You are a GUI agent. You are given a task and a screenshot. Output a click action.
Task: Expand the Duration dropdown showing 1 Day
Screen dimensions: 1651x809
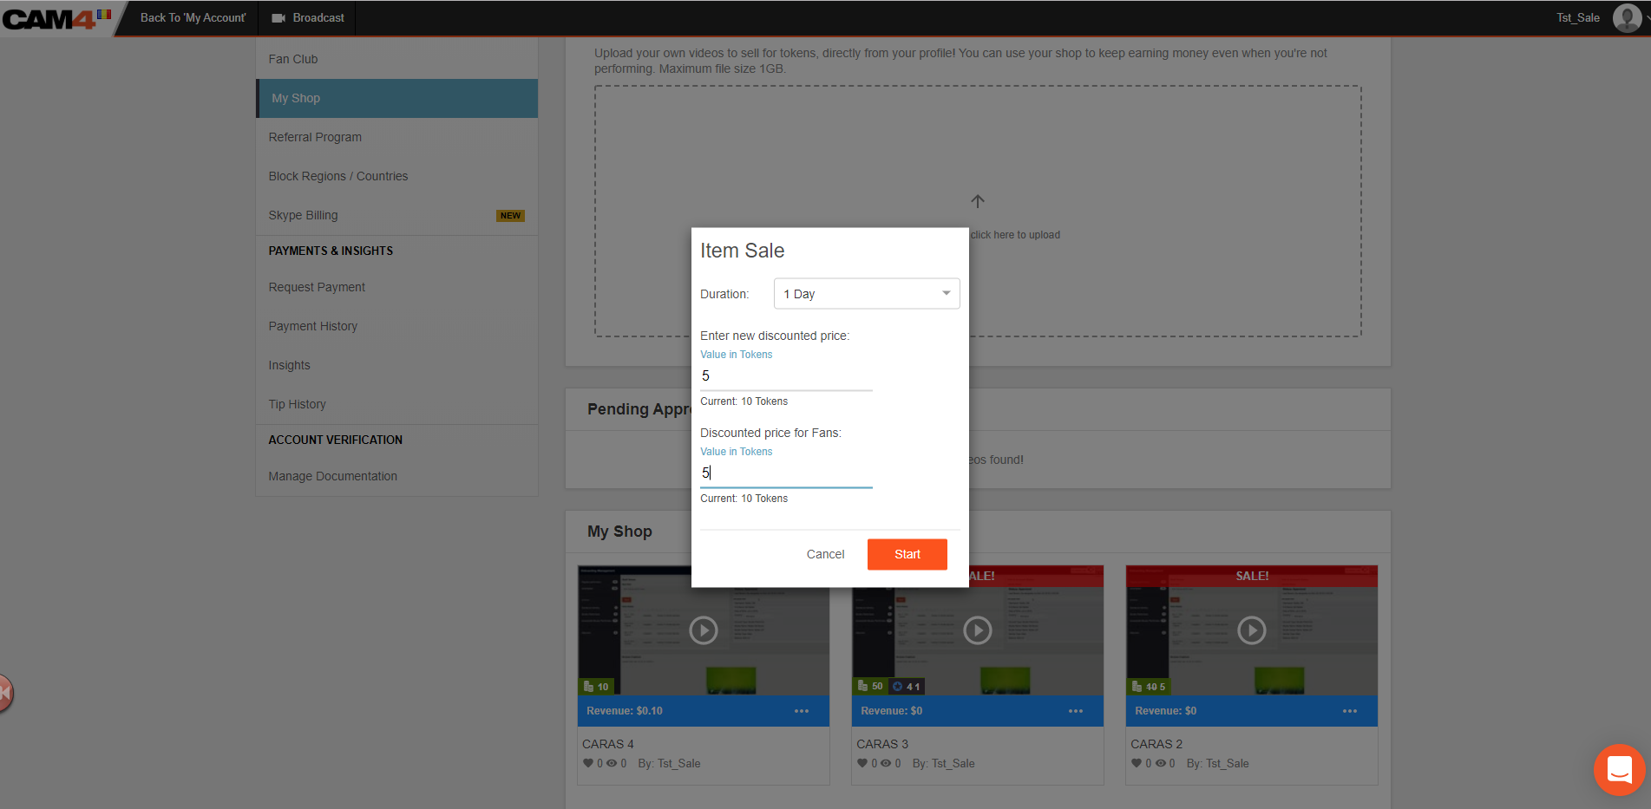[866, 294]
